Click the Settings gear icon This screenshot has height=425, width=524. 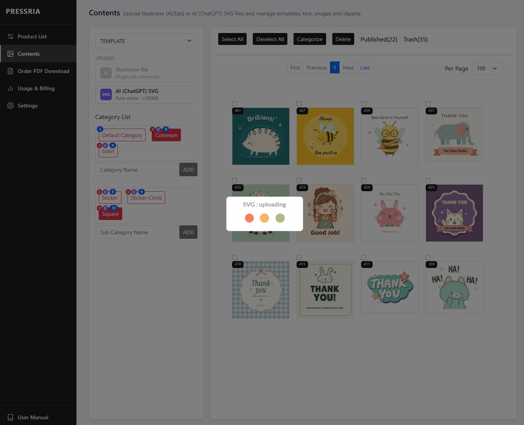click(10, 106)
